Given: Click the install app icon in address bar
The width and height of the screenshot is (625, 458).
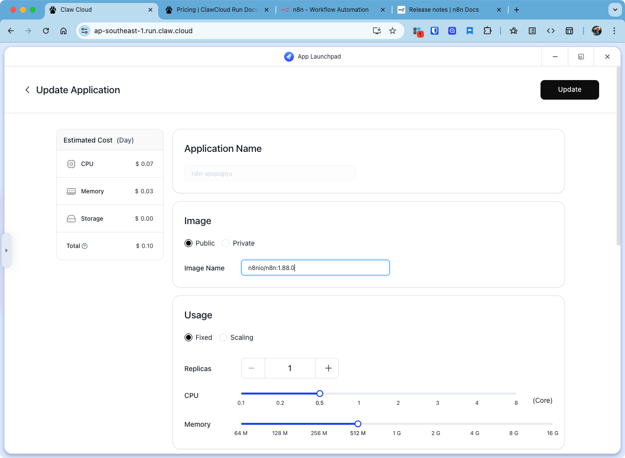Looking at the screenshot, I should [376, 31].
